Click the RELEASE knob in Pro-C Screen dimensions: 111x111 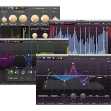45,19
